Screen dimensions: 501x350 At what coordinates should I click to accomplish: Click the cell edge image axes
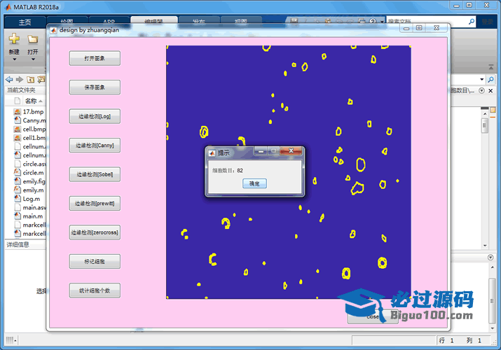[288, 172]
